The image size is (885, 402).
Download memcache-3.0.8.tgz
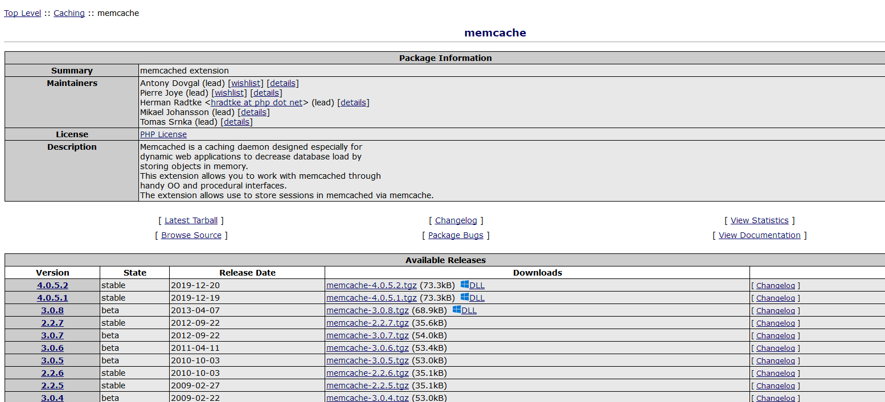click(x=367, y=310)
